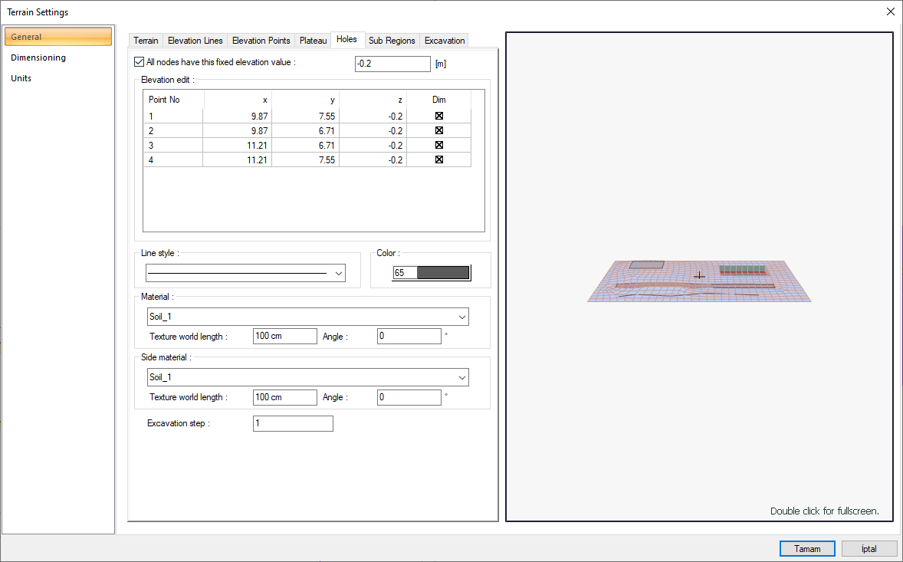Uncheck the fixed elevation value checkbox
The image size is (903, 562).
coord(139,62)
